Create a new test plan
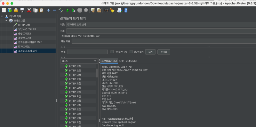256x127 pixels. coord(4,10)
